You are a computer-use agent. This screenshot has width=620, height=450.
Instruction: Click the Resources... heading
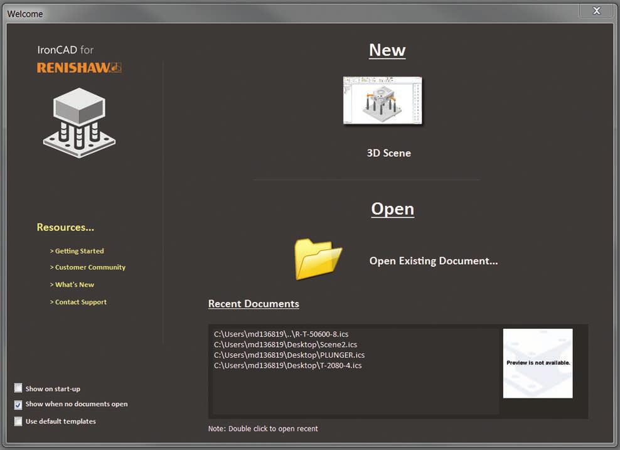click(65, 227)
